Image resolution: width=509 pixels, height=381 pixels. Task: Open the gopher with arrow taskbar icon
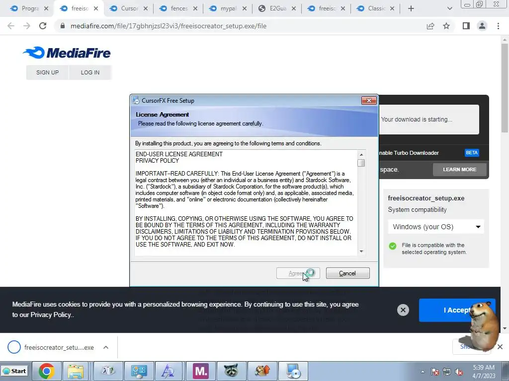(262, 371)
